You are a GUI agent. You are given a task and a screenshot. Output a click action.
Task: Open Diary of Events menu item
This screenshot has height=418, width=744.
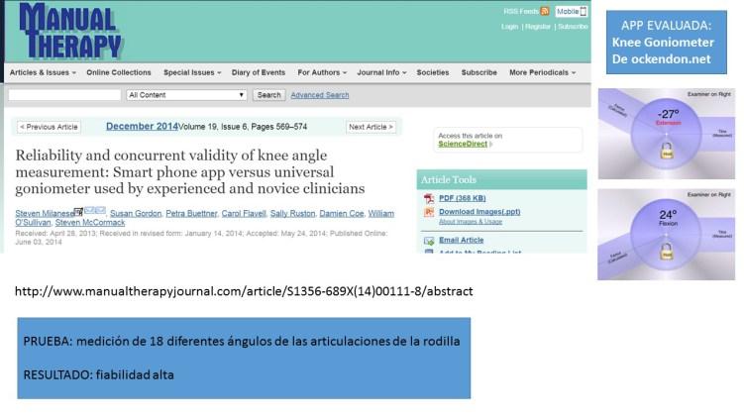(x=259, y=72)
